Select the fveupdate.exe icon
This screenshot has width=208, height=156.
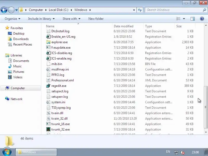point(48,48)
